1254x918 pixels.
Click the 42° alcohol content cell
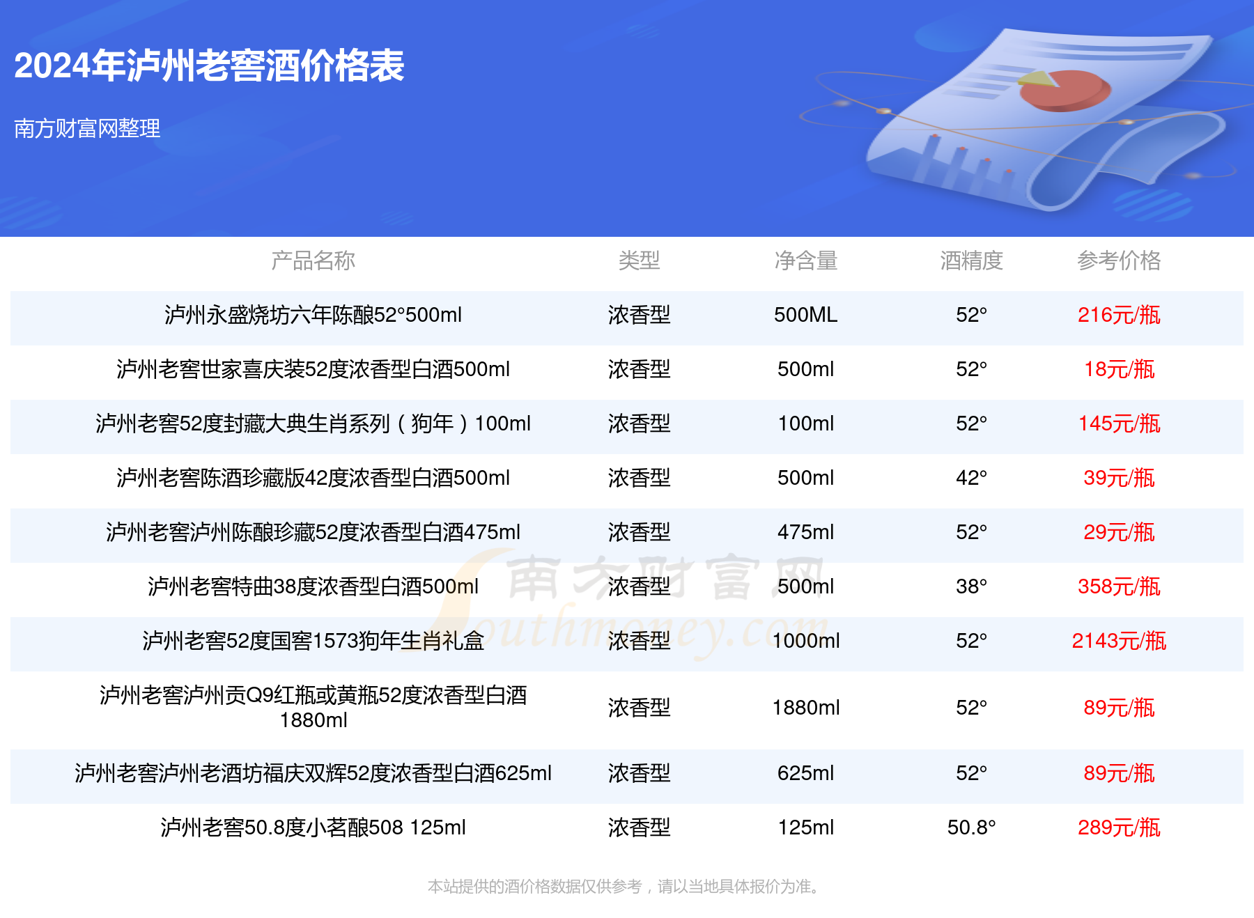[x=971, y=478]
